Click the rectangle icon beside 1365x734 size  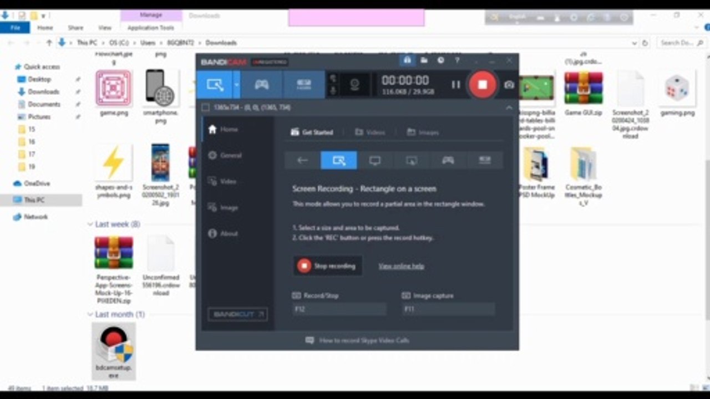click(x=205, y=108)
